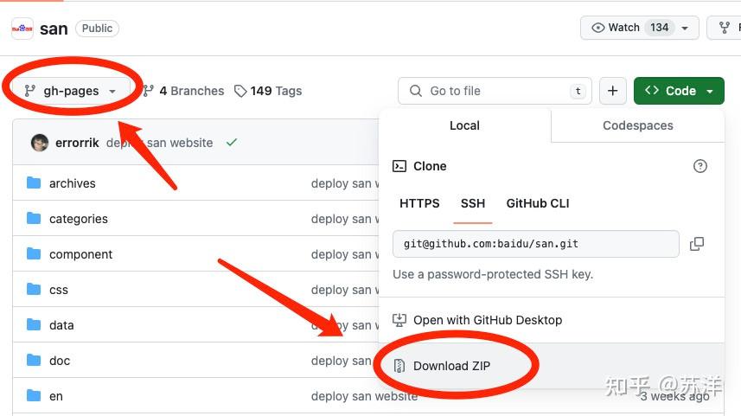The image size is (741, 416).
Task: Click the plus add file button
Action: tap(612, 91)
